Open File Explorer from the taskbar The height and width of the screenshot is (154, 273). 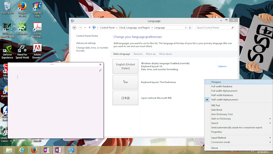click(x=9, y=150)
